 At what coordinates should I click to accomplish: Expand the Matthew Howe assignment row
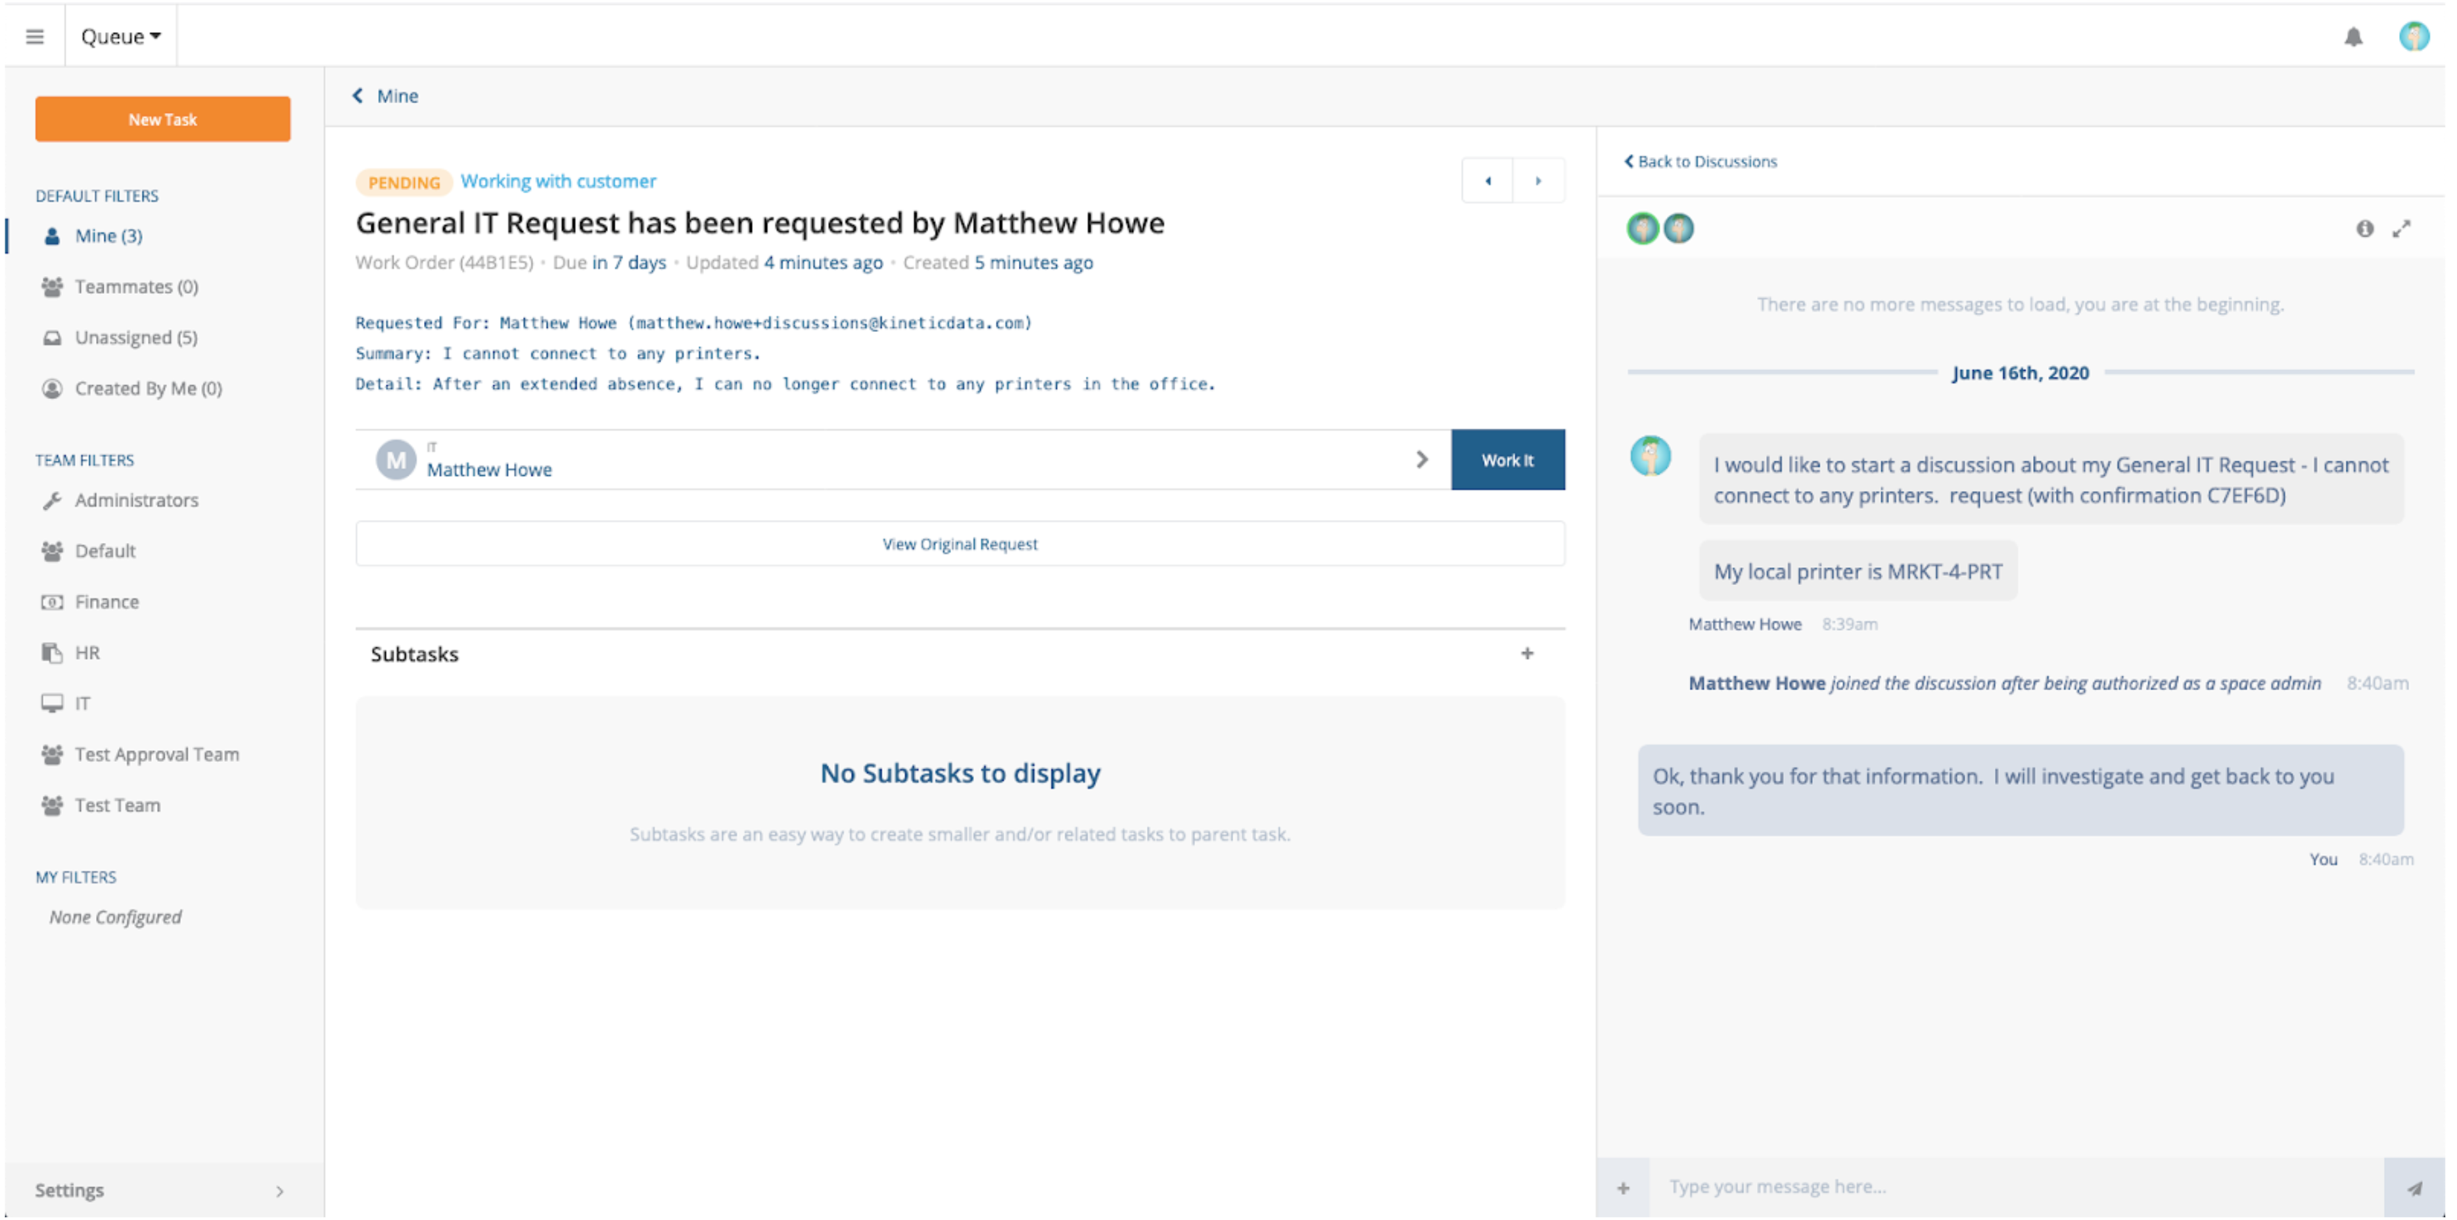click(1421, 459)
